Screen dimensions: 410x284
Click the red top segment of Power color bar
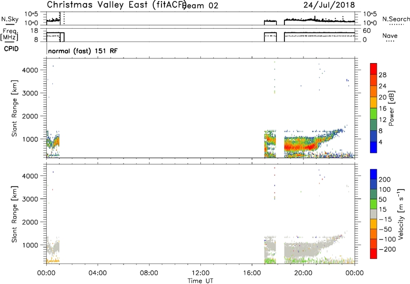pos(374,69)
